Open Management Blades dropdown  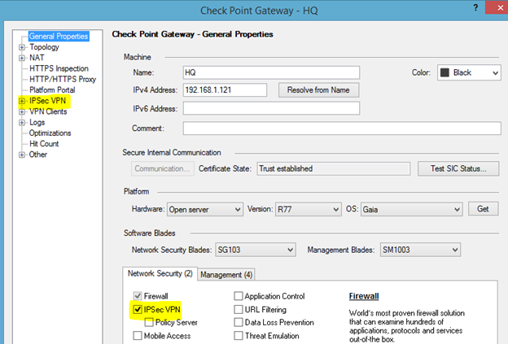point(420,250)
